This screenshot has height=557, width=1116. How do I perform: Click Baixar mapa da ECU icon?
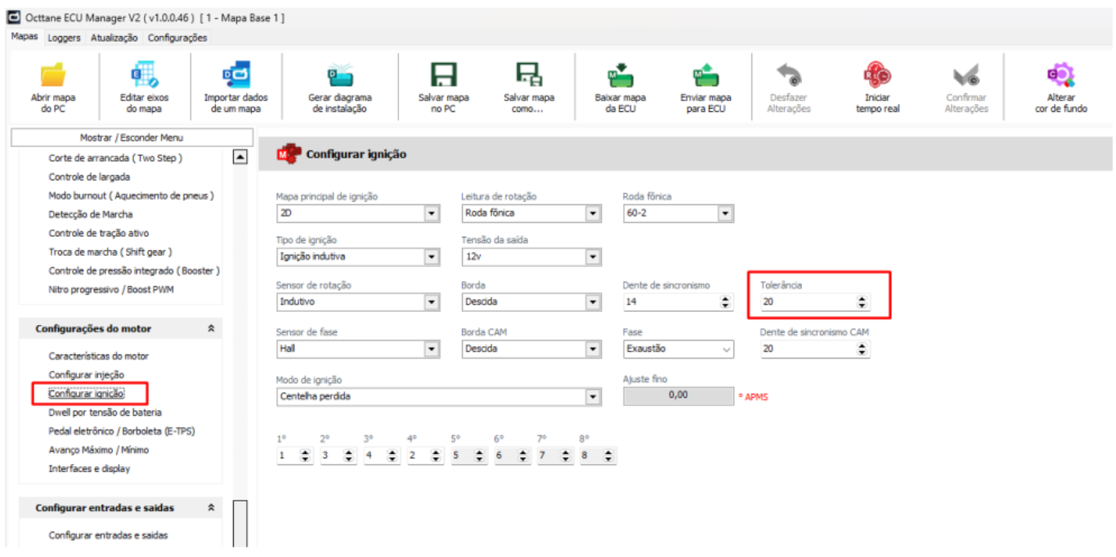(620, 75)
